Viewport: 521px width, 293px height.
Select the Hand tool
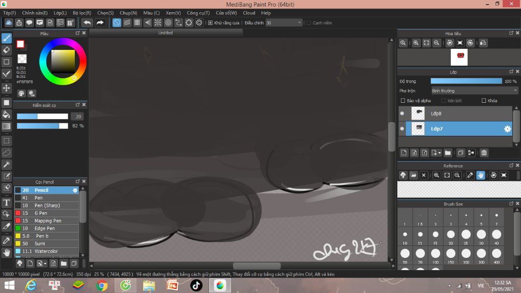(x=7, y=253)
